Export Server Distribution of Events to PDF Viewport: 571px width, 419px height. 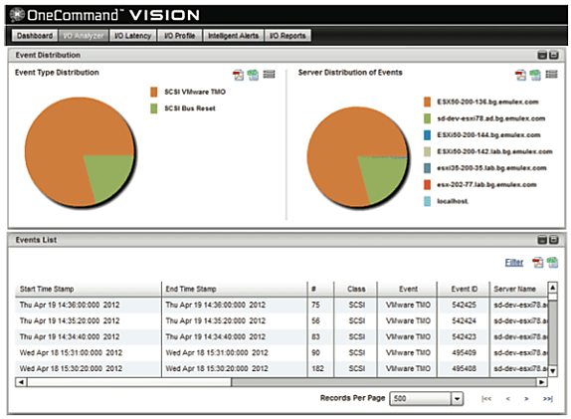tap(520, 75)
